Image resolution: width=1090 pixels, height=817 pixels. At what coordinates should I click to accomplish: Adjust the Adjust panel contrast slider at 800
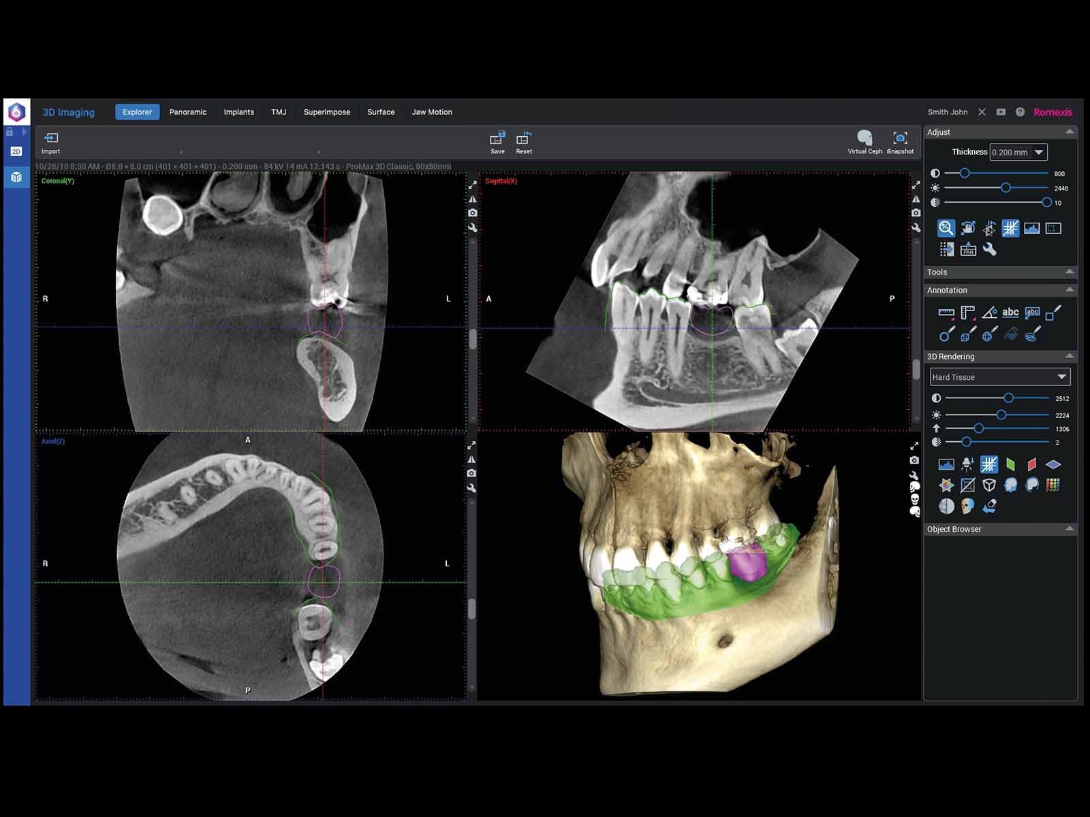965,174
